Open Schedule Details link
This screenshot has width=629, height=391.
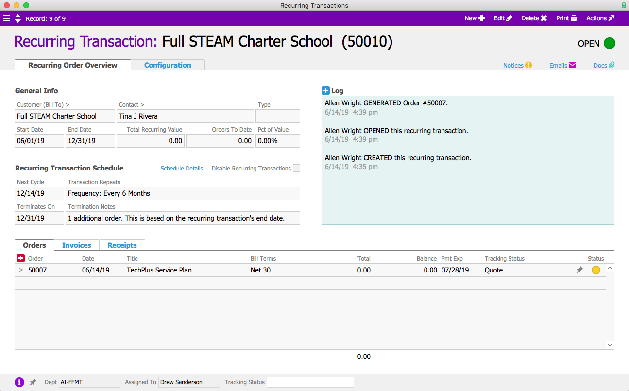182,168
